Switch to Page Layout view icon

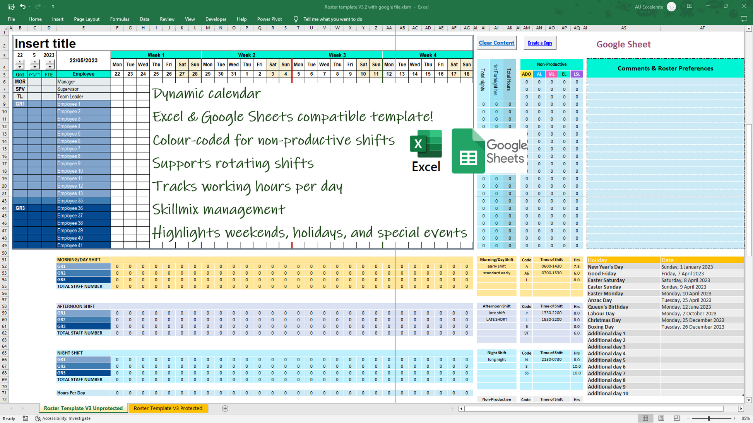click(661, 418)
